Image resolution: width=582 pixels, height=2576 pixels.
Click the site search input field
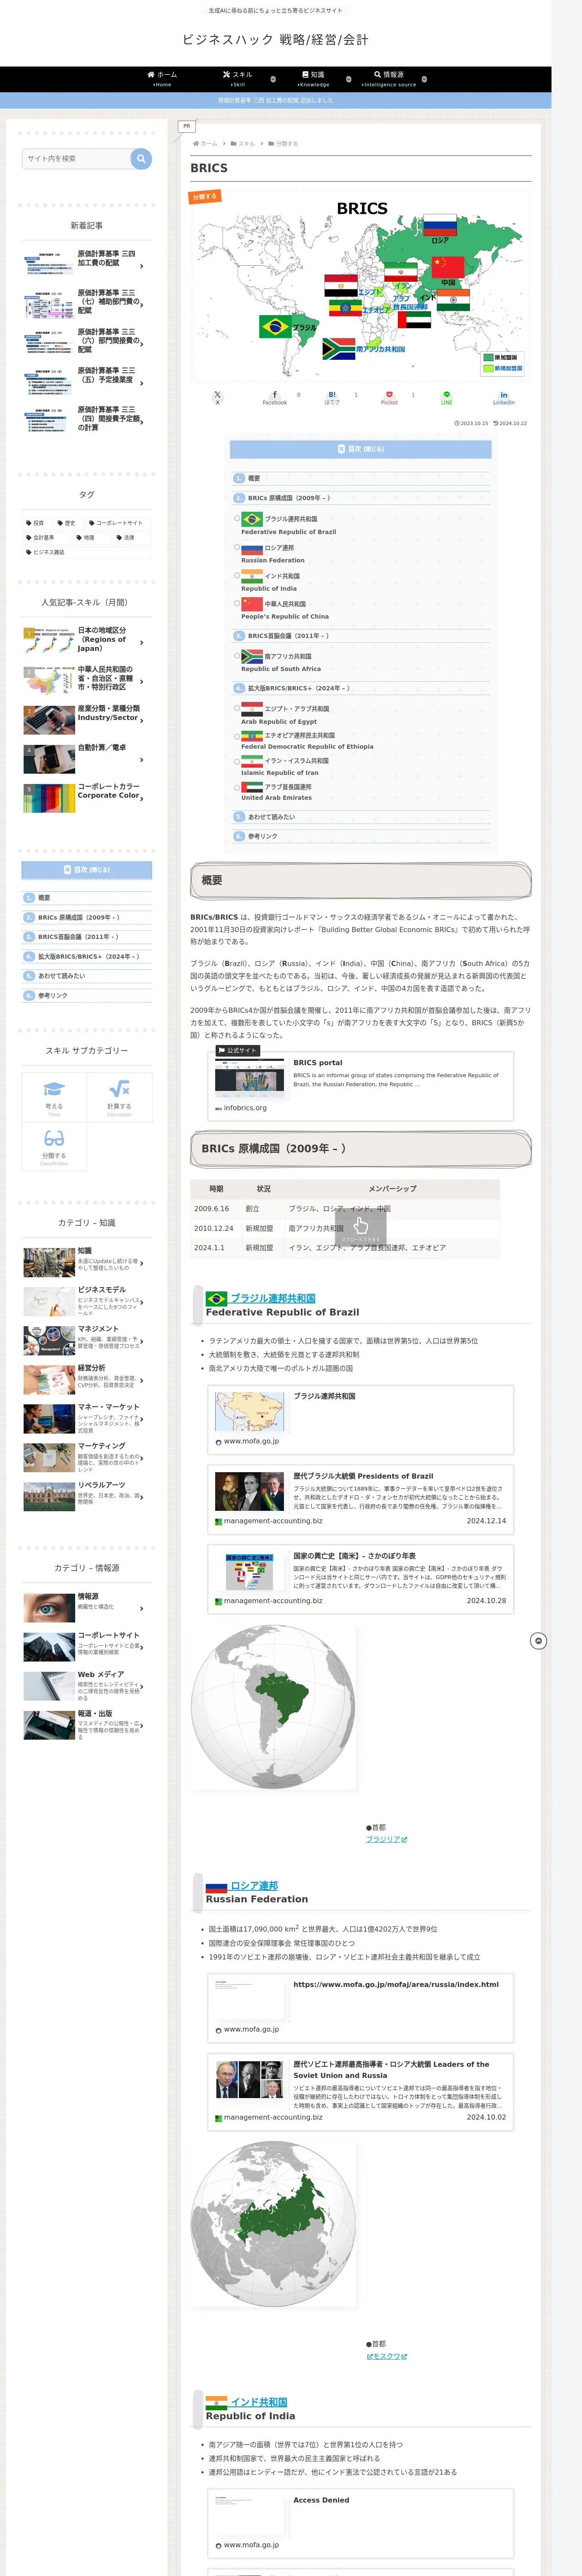(x=77, y=158)
